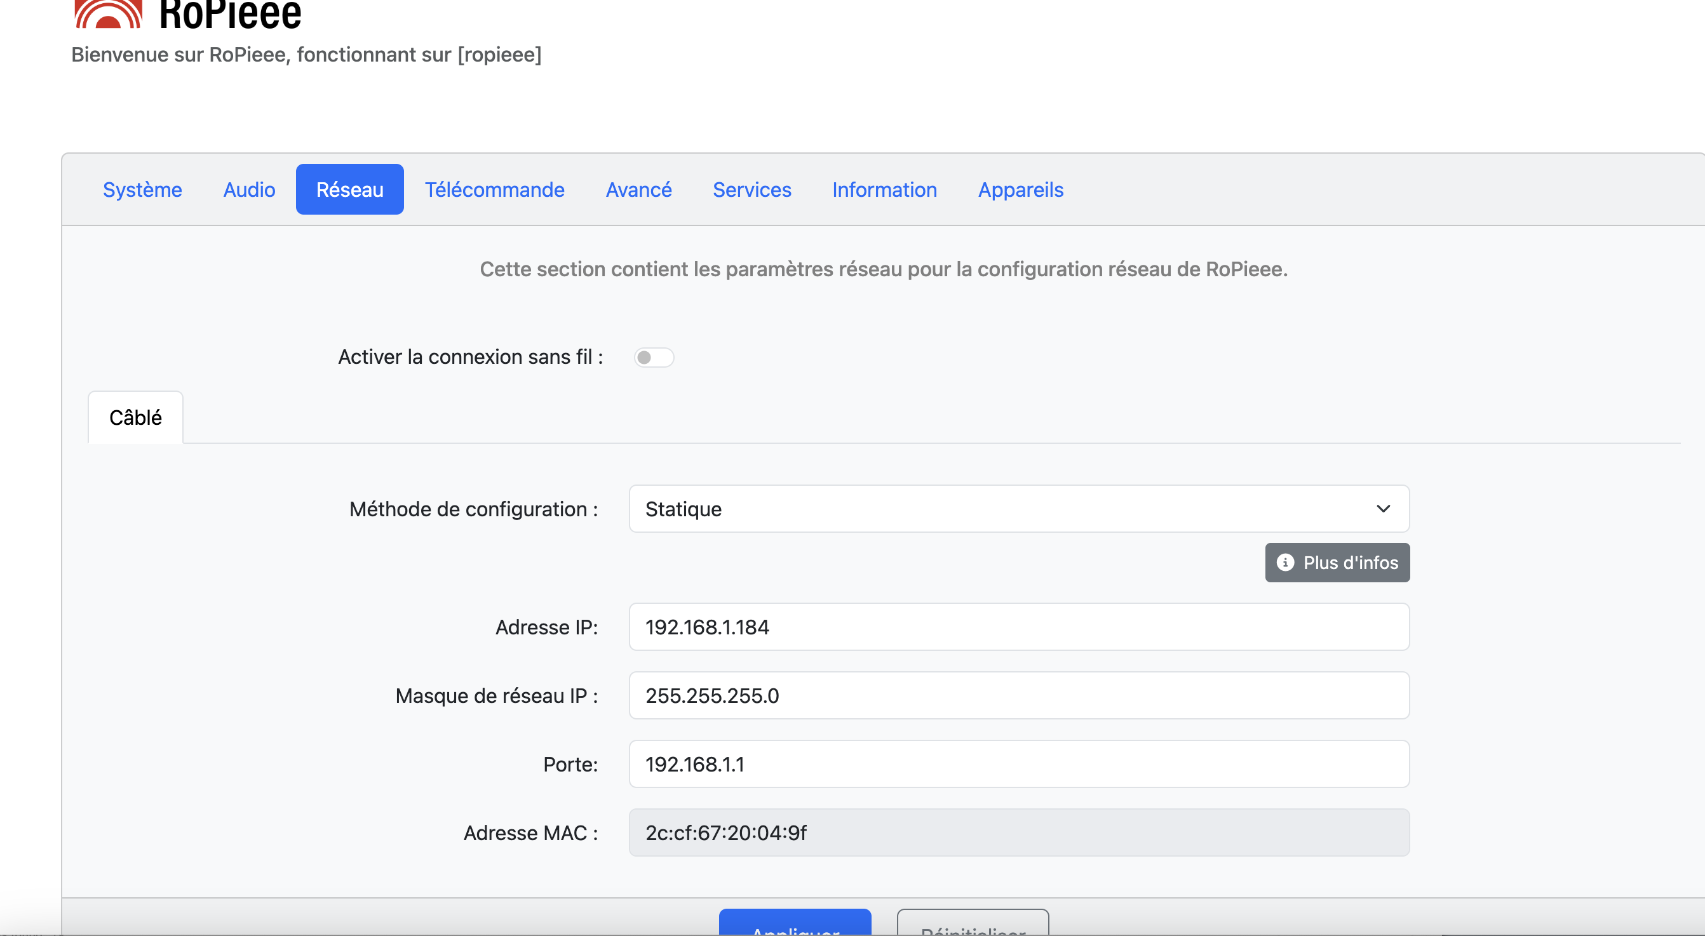Select the Câblé sub-tab
Screen dimensions: 1705x936
pos(136,417)
